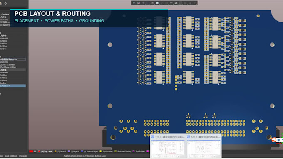Open the 20240725.schdoc document

(7, 65)
